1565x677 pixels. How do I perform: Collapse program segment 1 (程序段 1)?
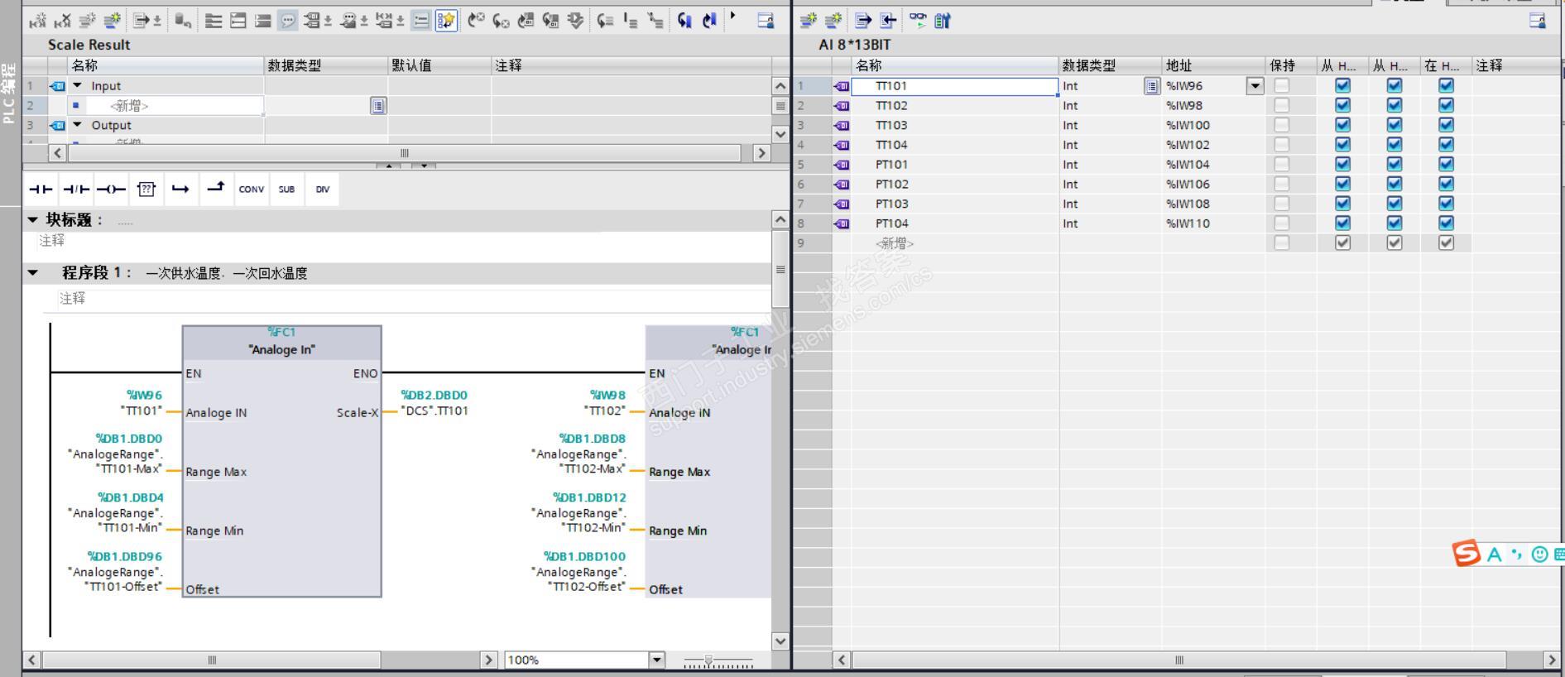(x=33, y=273)
